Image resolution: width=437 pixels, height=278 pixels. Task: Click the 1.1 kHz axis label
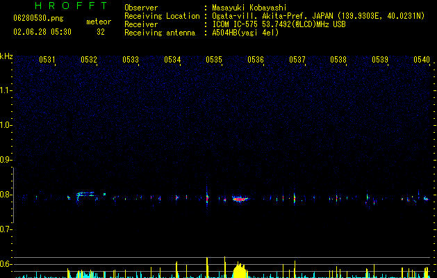point(6,90)
